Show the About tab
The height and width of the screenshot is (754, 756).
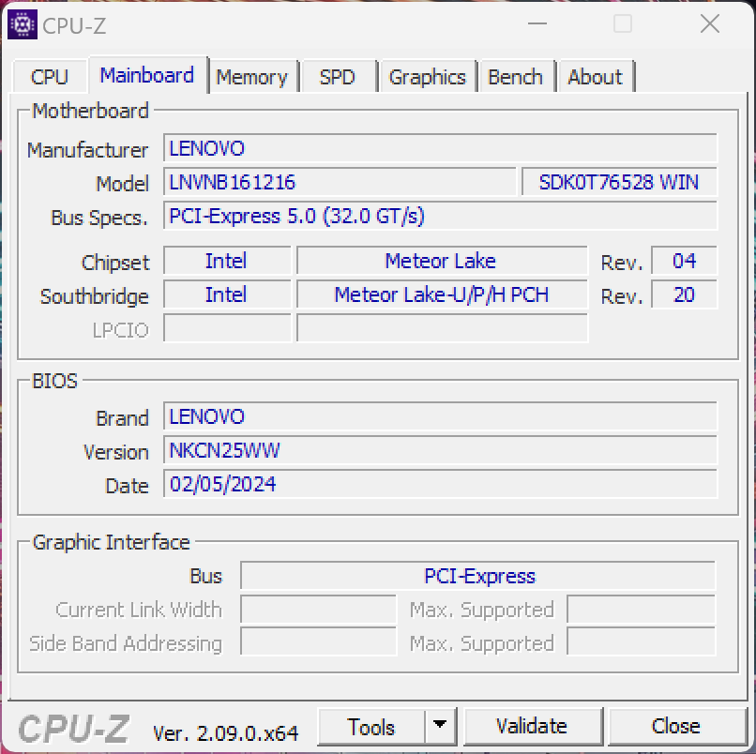595,77
